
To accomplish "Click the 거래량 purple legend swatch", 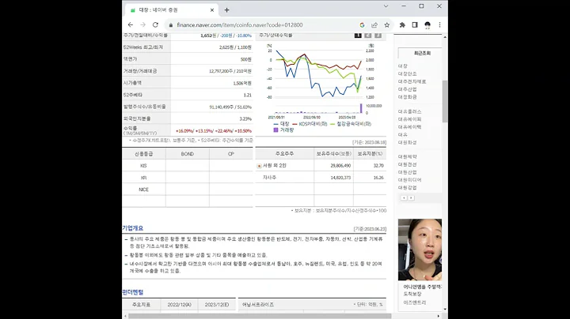I will pyautogui.click(x=276, y=129).
